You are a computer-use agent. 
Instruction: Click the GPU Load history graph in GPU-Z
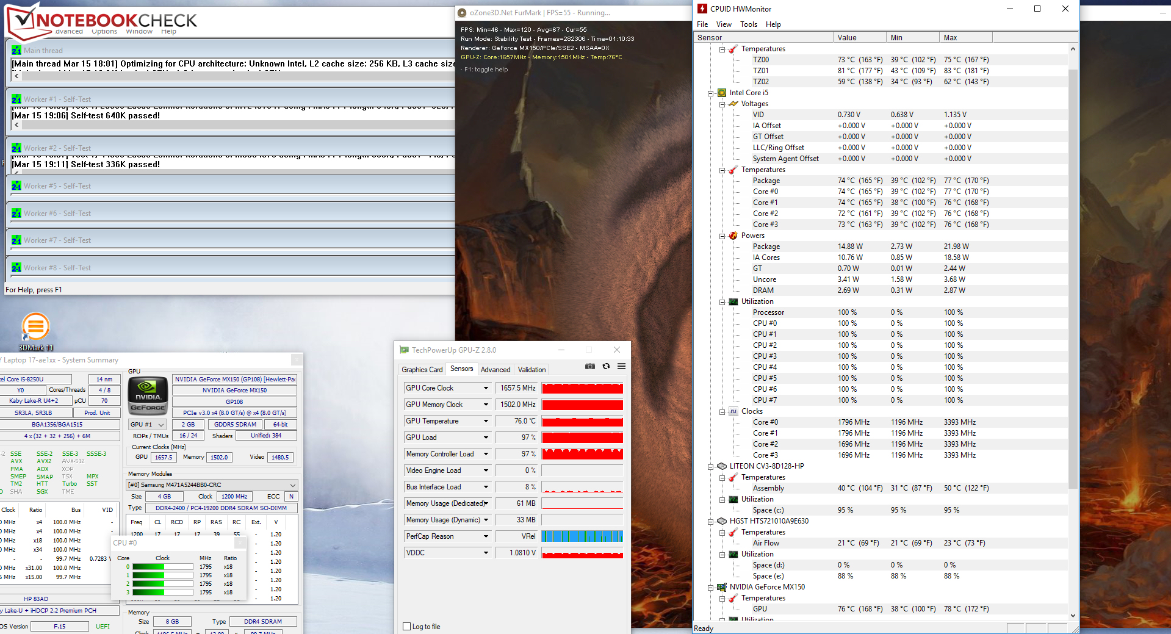pos(582,438)
